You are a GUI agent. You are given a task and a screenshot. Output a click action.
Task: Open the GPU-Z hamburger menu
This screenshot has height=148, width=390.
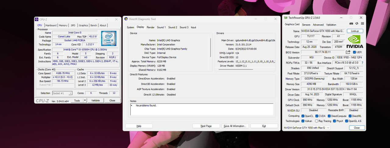362,23
